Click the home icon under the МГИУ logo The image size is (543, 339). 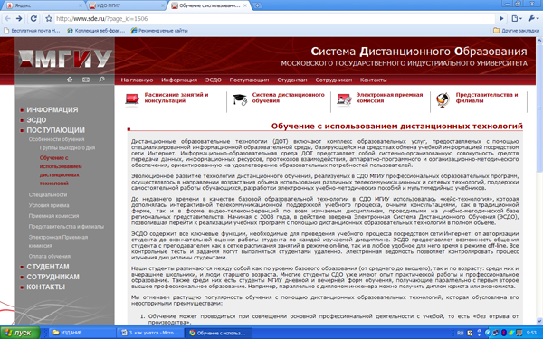click(x=70, y=80)
